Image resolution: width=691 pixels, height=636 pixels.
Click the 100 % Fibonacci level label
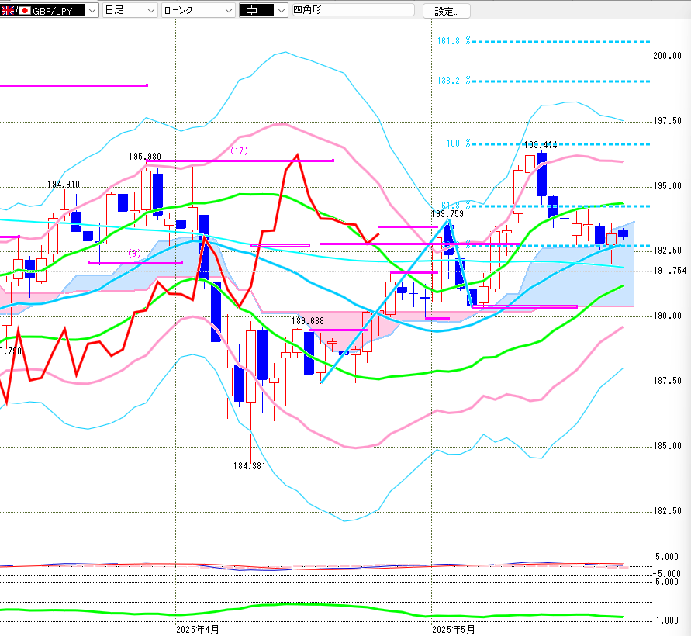coord(458,143)
